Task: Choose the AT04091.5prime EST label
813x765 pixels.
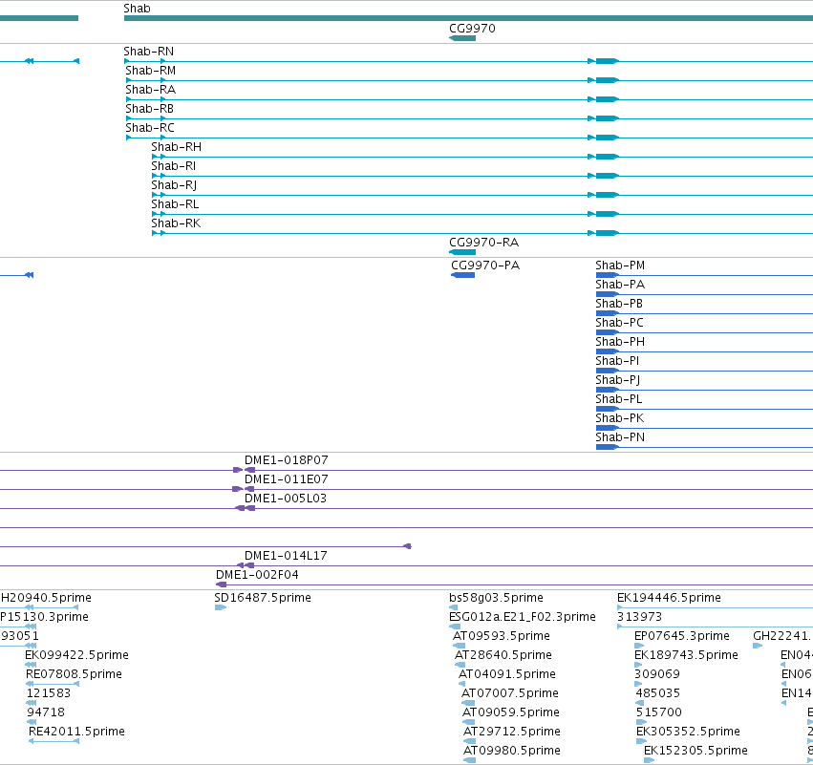Action: click(x=507, y=674)
